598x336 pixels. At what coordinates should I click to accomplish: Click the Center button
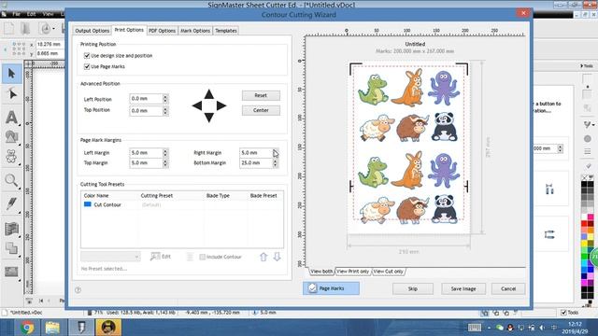[x=261, y=110]
